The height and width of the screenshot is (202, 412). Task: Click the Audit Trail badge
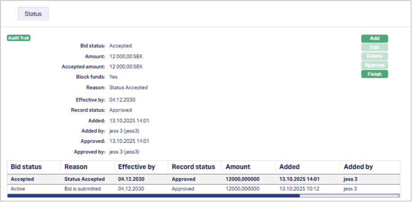tap(19, 38)
